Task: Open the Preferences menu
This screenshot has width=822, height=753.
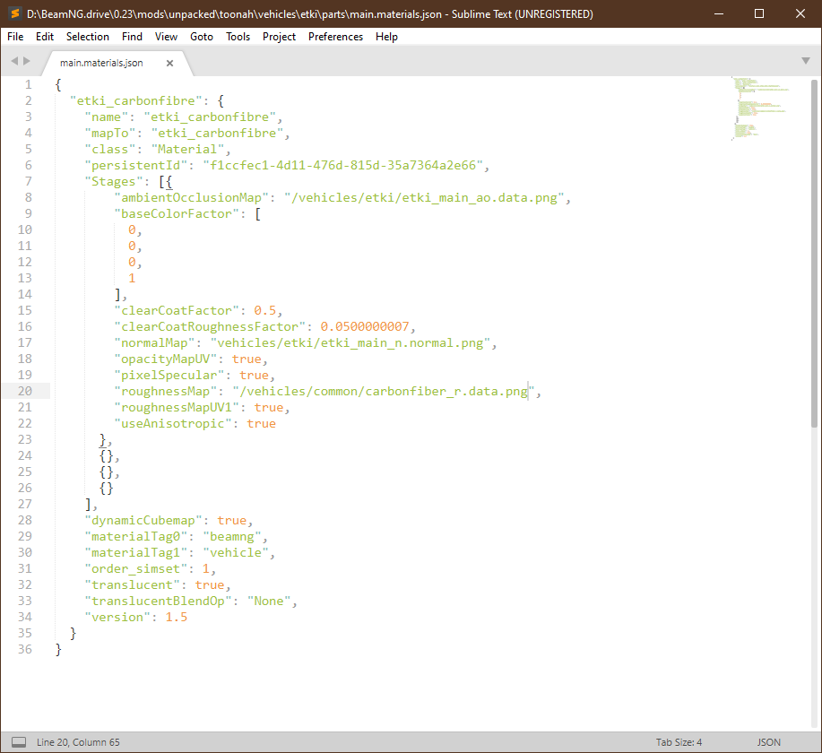Action: [335, 37]
